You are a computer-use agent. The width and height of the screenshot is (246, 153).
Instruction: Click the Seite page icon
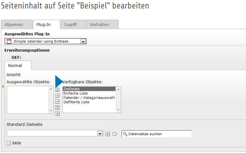coord(9,143)
